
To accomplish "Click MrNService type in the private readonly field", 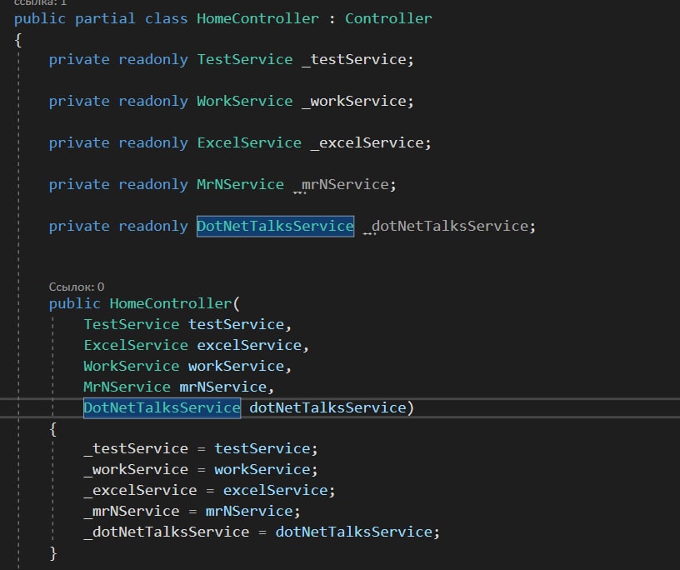I will tap(240, 184).
